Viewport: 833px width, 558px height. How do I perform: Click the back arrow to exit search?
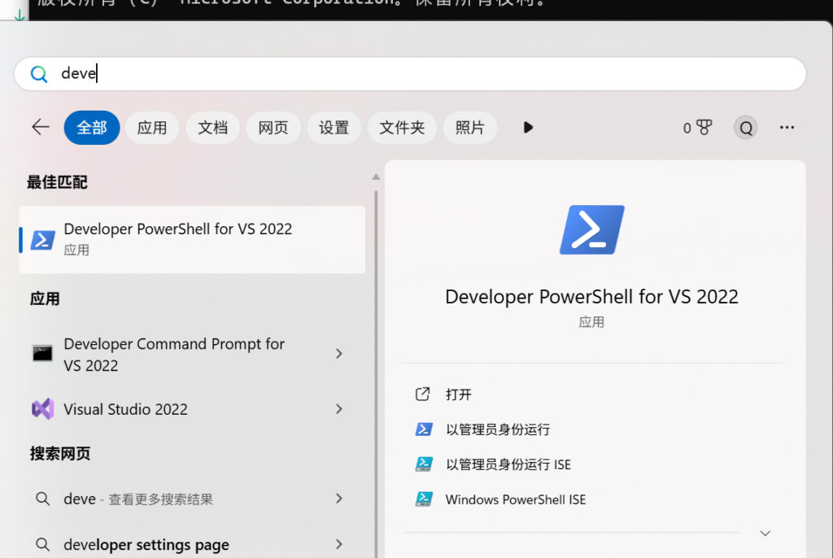tap(40, 127)
